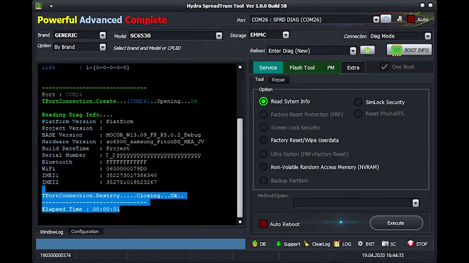This screenshot has width=469, height=263.
Task: Expand the Option By Brand dropdown
Action: 103,48
